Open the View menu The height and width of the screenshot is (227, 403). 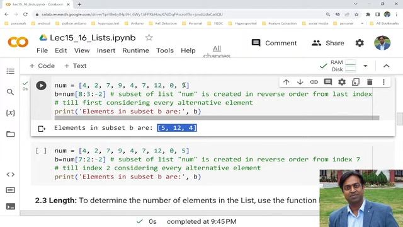82,50
